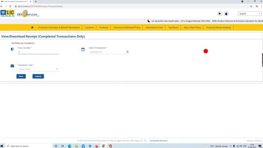Click the envelope icon beside Transaction Type
Screen dimensions: 263x148
click(x=12, y=66)
